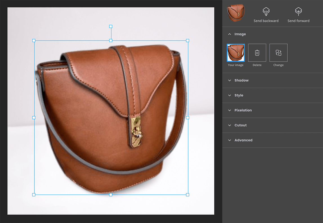Click the Change image swap icon
This screenshot has width=323, height=223.
pos(278,53)
